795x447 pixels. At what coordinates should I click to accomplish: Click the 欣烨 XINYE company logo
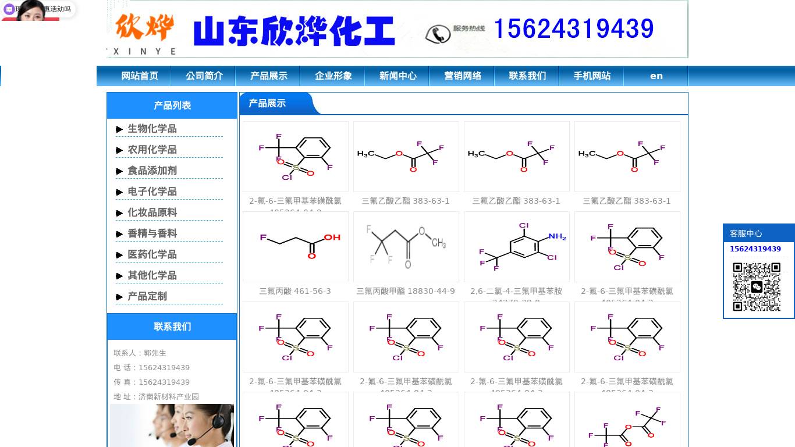point(143,29)
